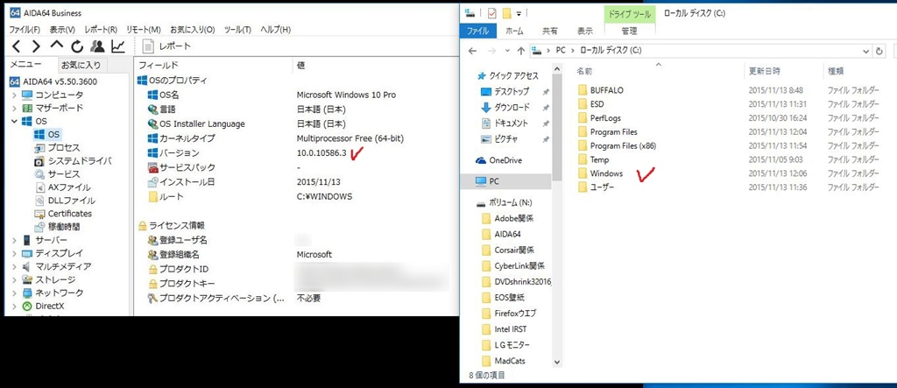The width and height of the screenshot is (897, 388).
Task: Expand the ストレージ tree node
Action: (14, 280)
